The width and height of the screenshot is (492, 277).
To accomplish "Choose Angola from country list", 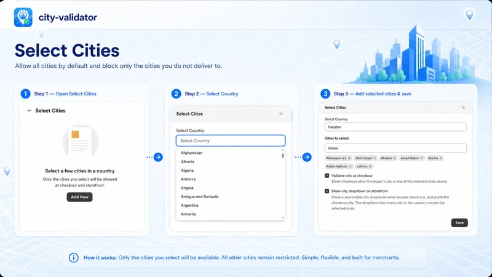I will 187,188.
